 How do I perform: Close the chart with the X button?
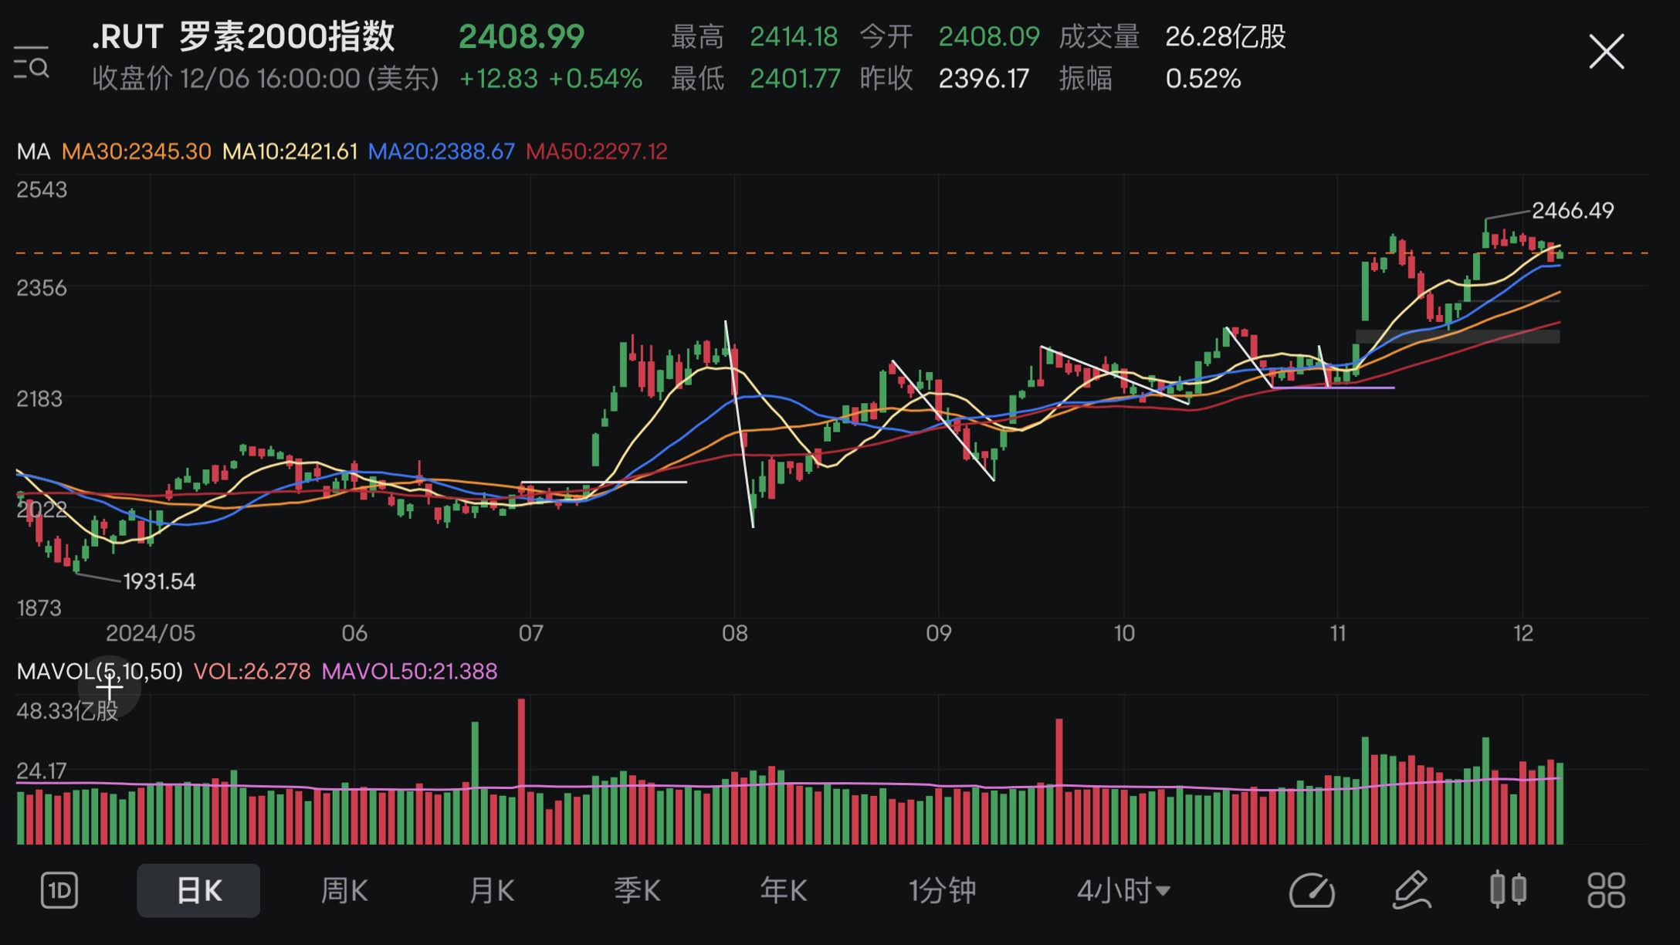(1606, 52)
